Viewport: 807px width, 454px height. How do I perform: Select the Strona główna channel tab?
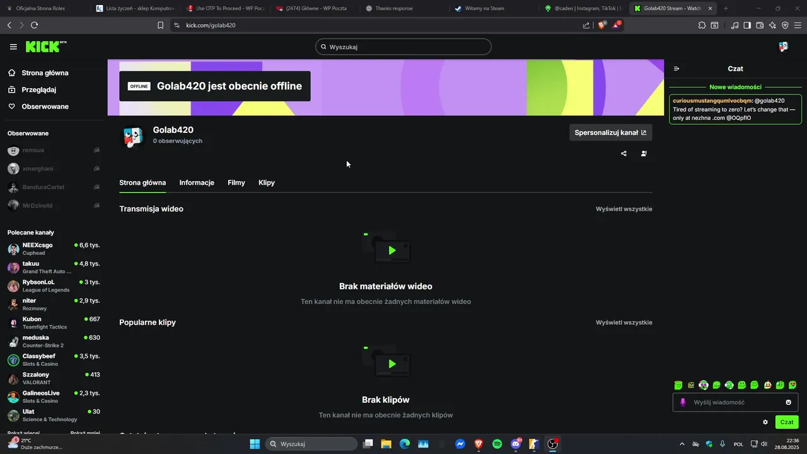(x=142, y=182)
